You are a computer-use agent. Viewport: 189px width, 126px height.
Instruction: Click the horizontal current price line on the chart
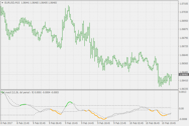click(x=81, y=74)
